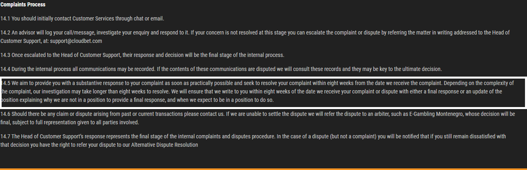Click the Complaints Process heading
The height and width of the screenshot is (170, 527).
(23, 5)
